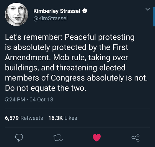The height and width of the screenshot is (147, 155).
Task: View the 6,579 Retweets list
Action: (24, 118)
